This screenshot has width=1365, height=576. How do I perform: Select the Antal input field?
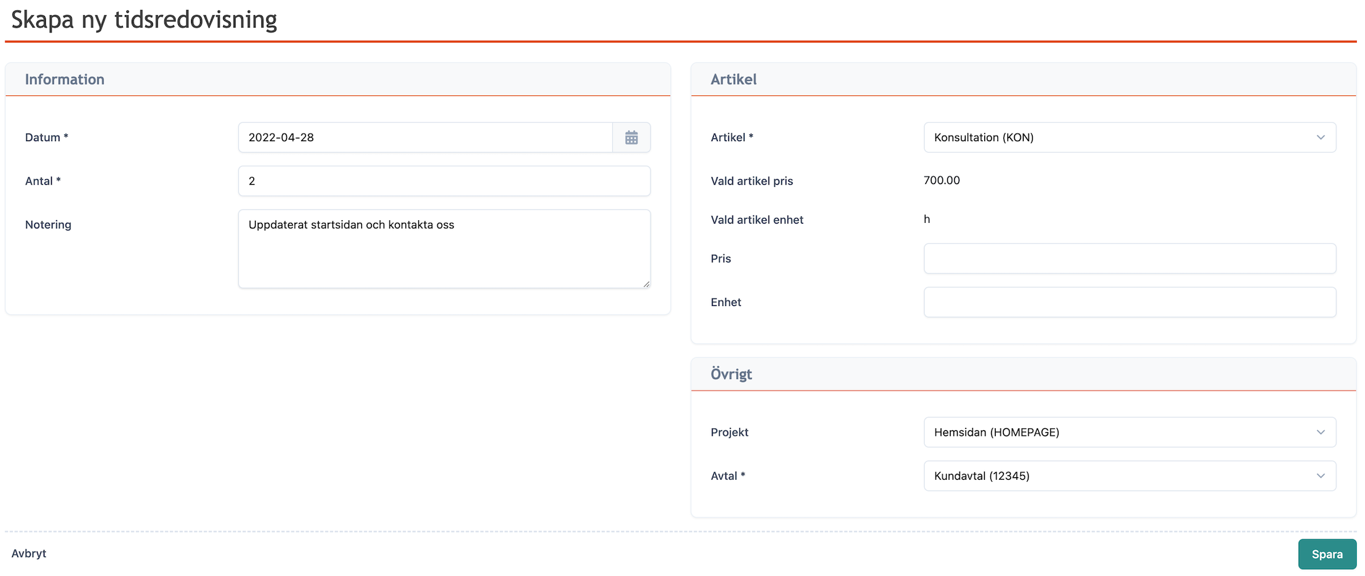click(x=444, y=181)
